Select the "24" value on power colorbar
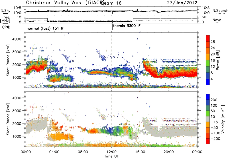 tap(213, 48)
